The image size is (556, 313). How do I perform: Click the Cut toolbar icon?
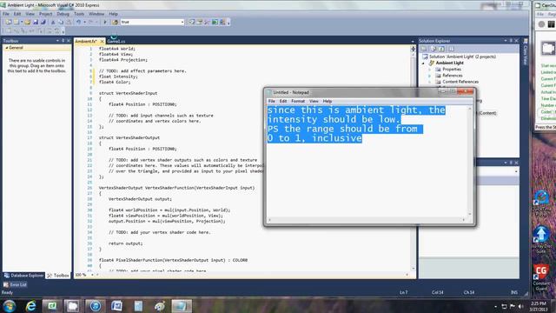[53, 22]
